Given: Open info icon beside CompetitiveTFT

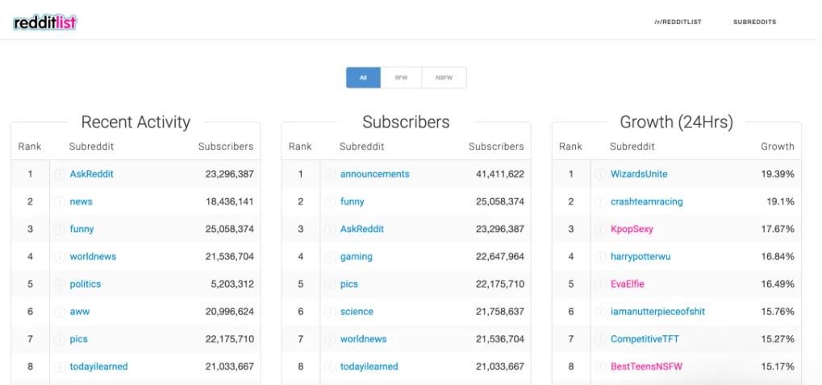Looking at the screenshot, I should (601, 339).
